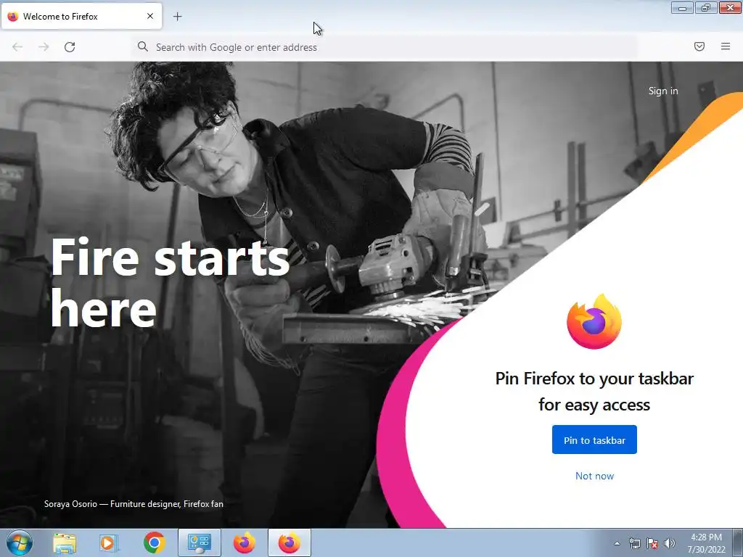743x557 pixels.
Task: Launch Windows Explorer from taskbar
Action: coord(65,543)
